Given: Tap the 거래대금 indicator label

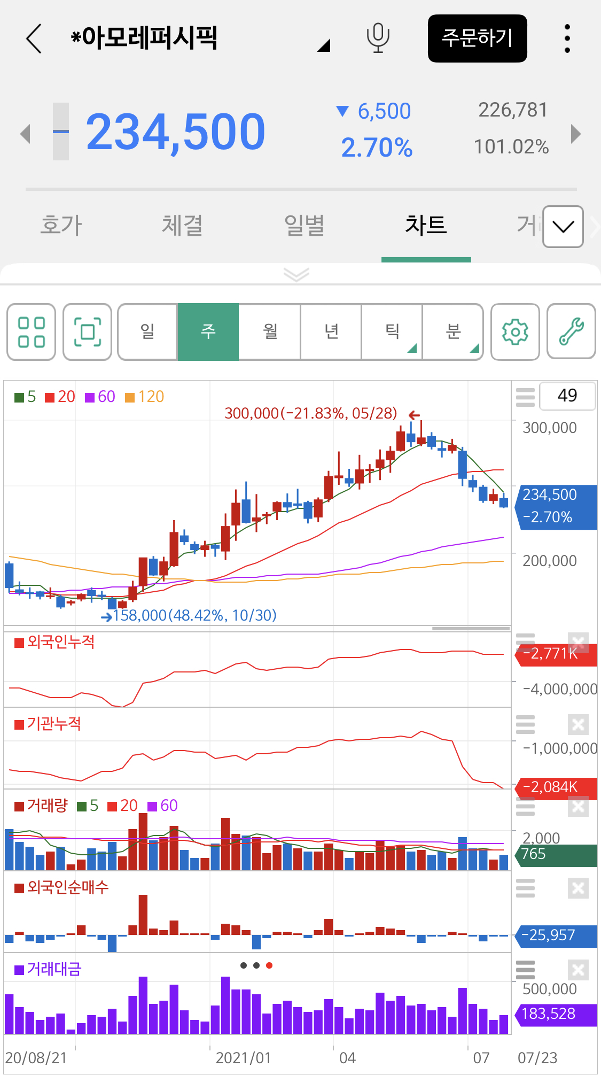Looking at the screenshot, I should [x=48, y=969].
